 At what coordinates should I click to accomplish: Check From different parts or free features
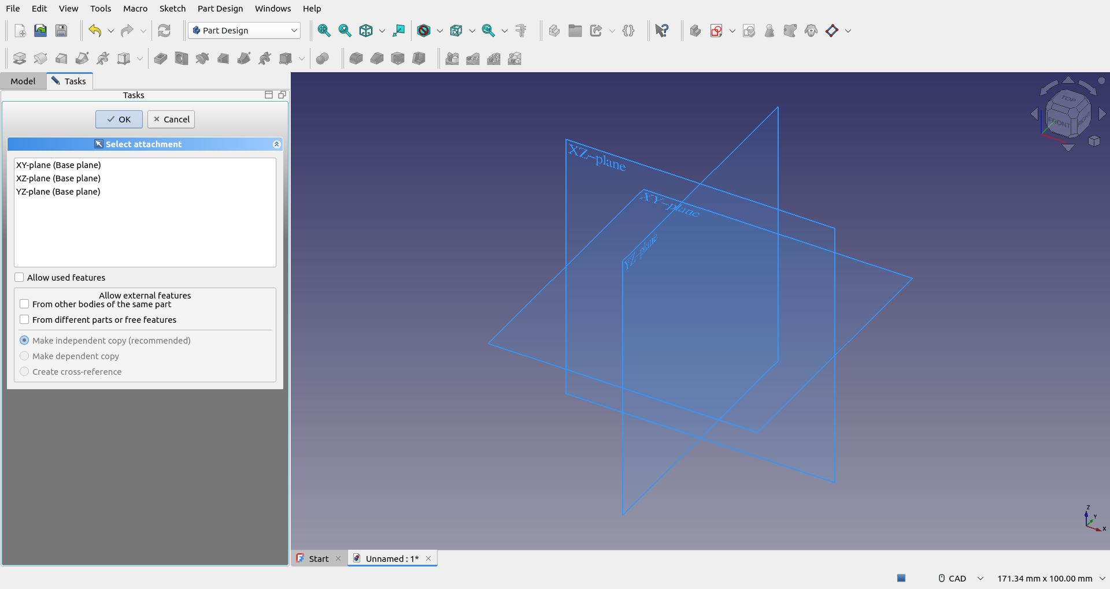tap(24, 319)
